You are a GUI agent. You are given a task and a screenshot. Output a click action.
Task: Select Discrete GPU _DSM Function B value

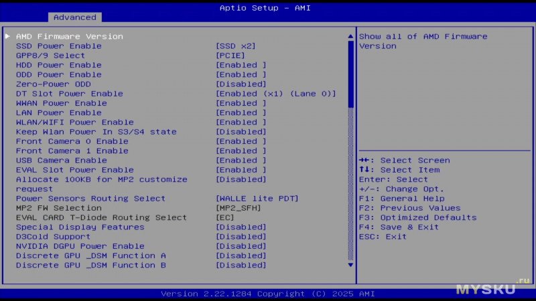pos(241,266)
